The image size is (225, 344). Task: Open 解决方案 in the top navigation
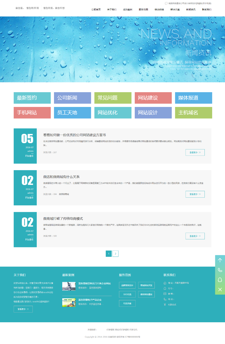click(175, 9)
